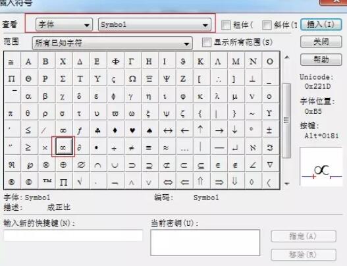The width and height of the screenshot is (347, 266).
Task: Toggle the 粗体 bold checkbox
Action: click(x=226, y=25)
